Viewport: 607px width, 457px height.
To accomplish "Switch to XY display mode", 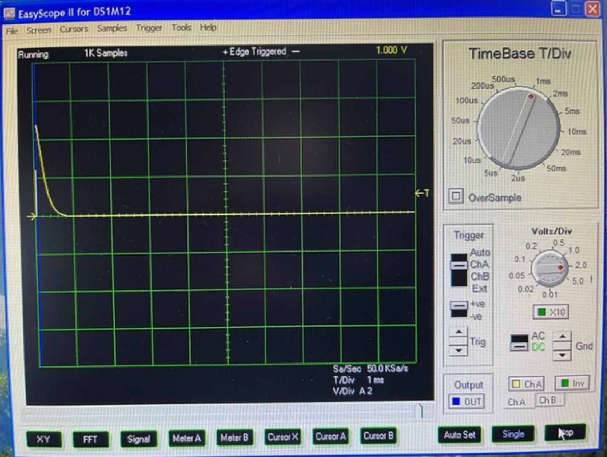I will pyautogui.click(x=44, y=439).
